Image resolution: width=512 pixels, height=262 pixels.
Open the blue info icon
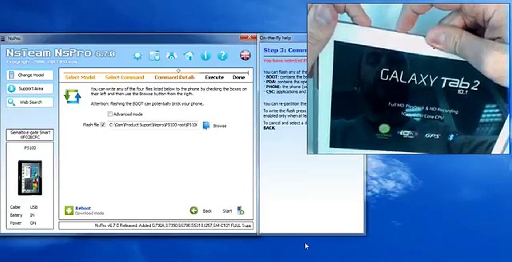(x=206, y=56)
